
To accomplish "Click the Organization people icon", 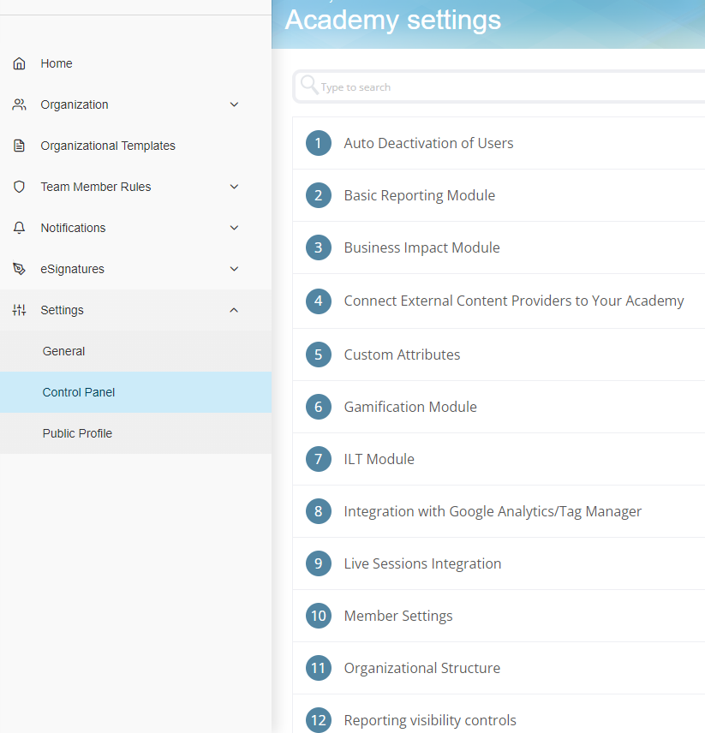I will point(19,104).
